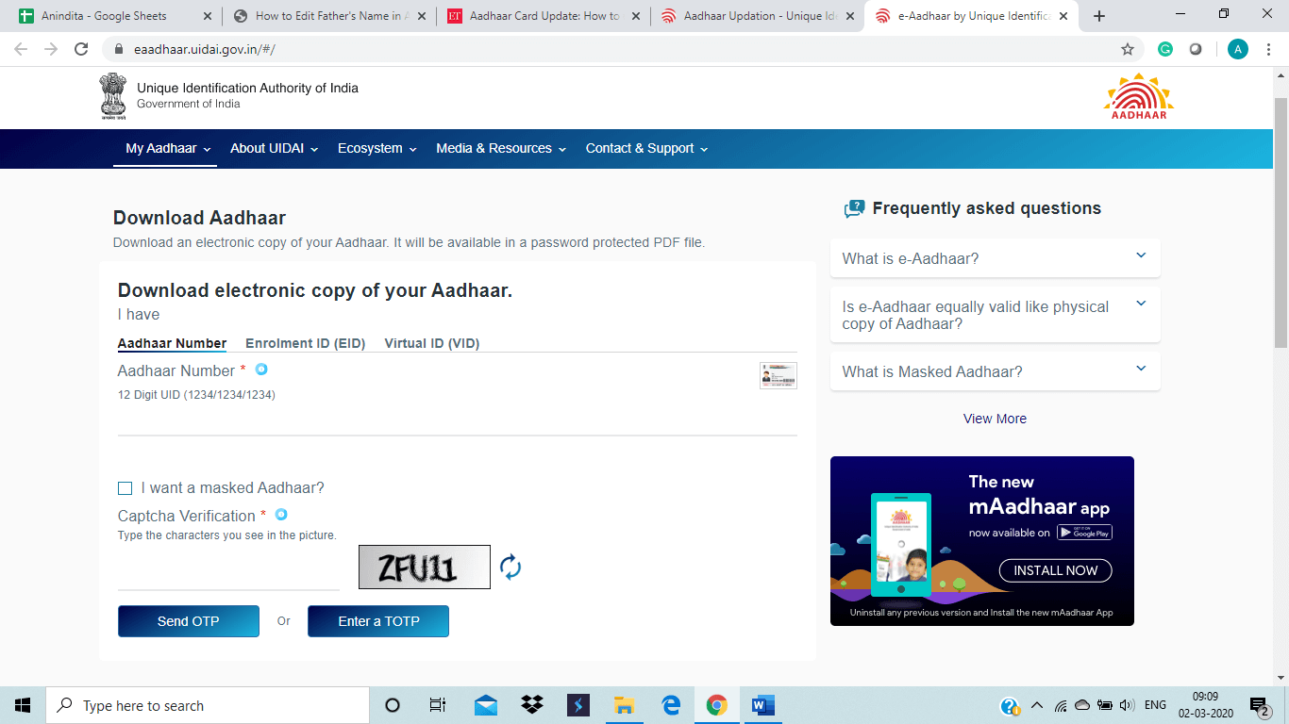Open Microsoft Edge from the taskbar
This screenshot has width=1289, height=724.
point(671,705)
